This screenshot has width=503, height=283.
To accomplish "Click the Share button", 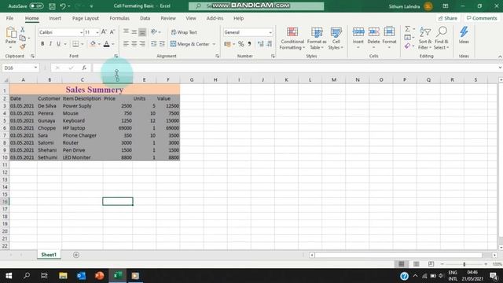I will coord(448,18).
